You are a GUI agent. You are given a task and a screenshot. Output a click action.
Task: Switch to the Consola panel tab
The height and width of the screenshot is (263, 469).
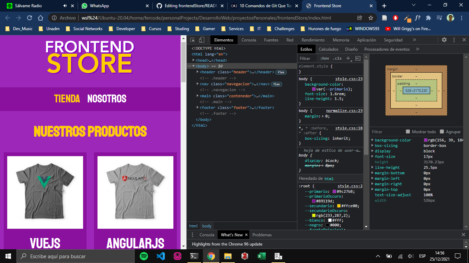(x=249, y=40)
